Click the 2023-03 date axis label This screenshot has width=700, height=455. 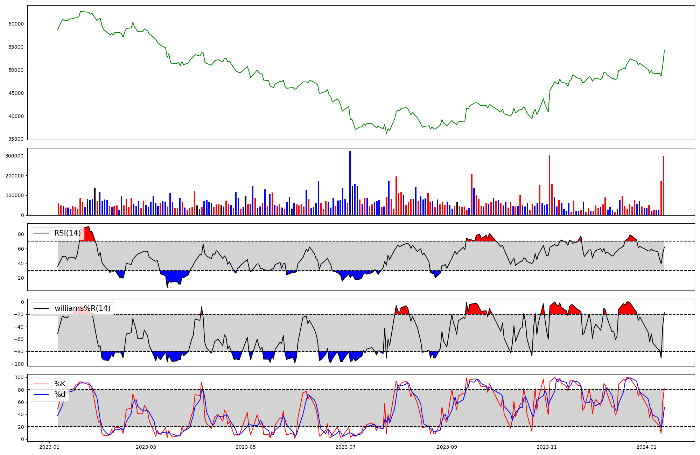point(146,447)
